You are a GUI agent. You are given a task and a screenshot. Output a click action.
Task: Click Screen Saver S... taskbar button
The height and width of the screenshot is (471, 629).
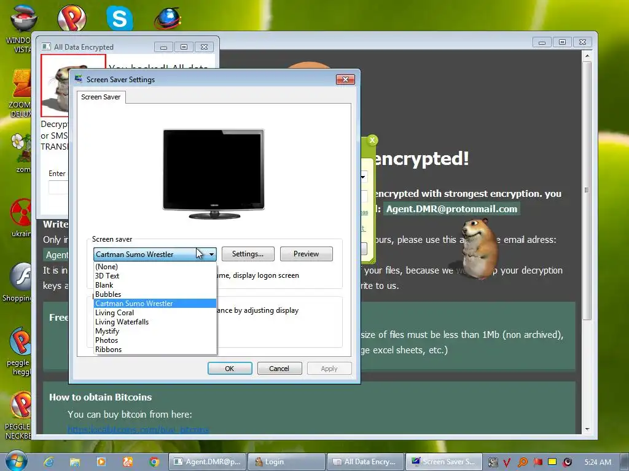(443, 462)
